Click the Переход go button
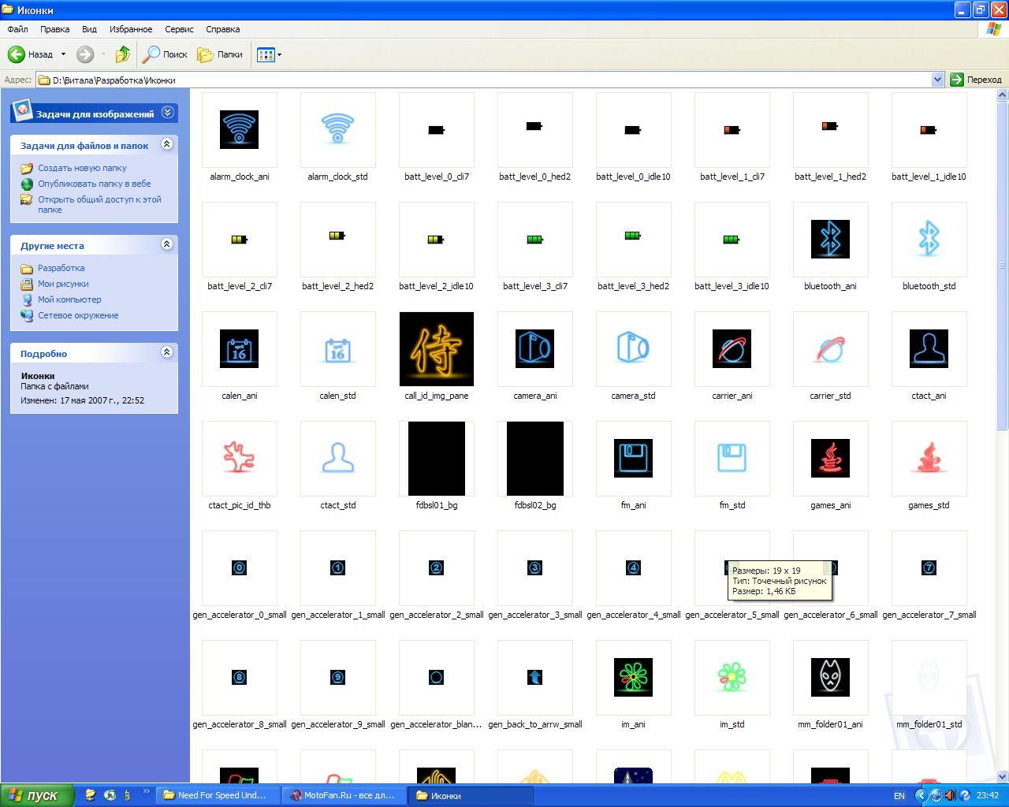This screenshot has height=807, width=1009. point(976,80)
